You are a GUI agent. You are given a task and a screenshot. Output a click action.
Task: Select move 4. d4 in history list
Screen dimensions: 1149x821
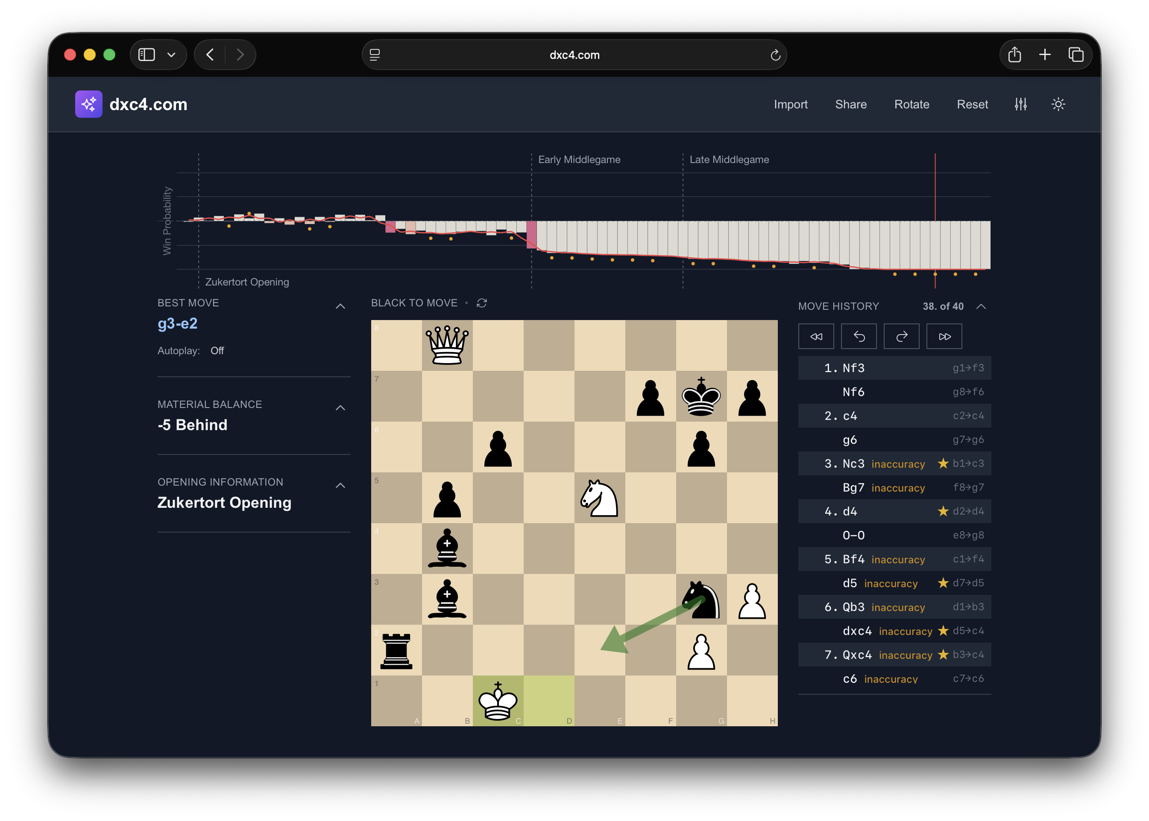[850, 512]
